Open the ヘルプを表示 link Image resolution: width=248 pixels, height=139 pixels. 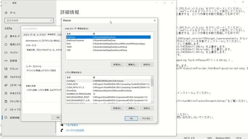(72, 125)
